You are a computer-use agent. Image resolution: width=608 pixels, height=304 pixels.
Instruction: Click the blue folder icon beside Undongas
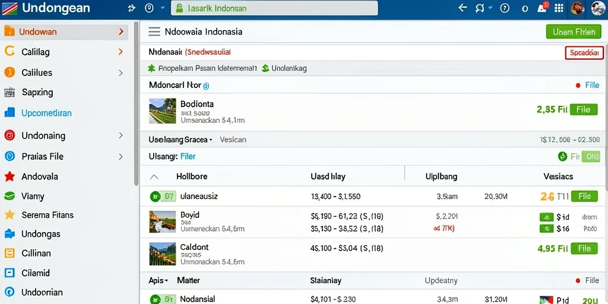(9, 234)
